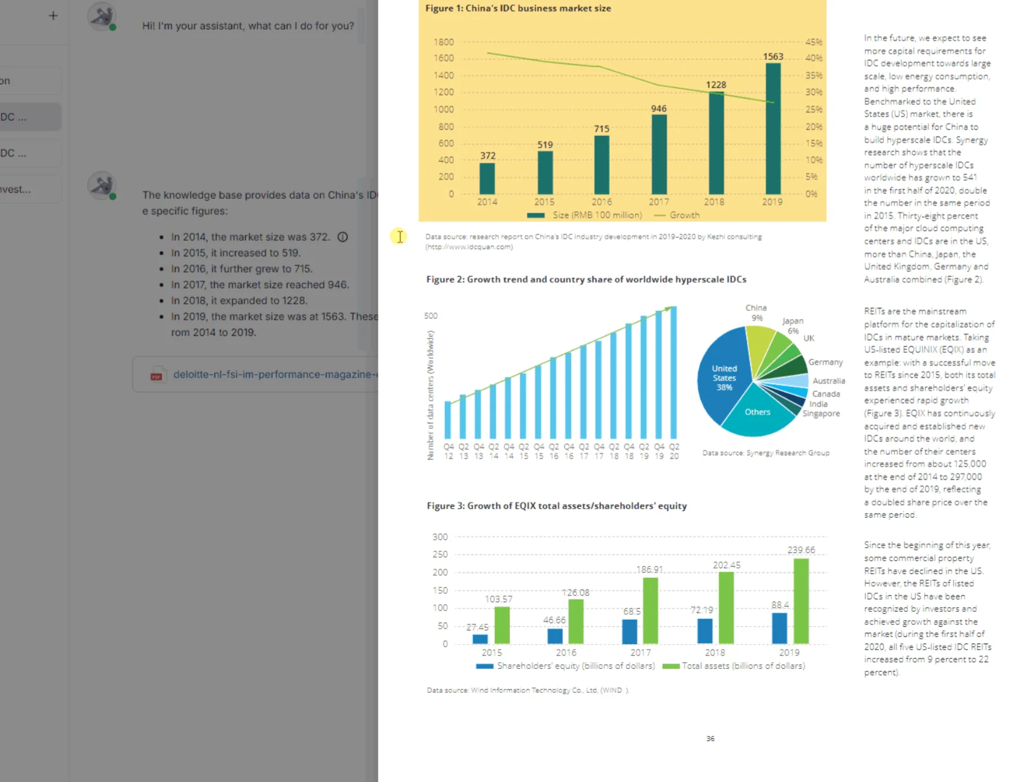Open the conversation ending in 'on'
Image resolution: width=1020 pixels, height=782 pixels.
(x=29, y=81)
